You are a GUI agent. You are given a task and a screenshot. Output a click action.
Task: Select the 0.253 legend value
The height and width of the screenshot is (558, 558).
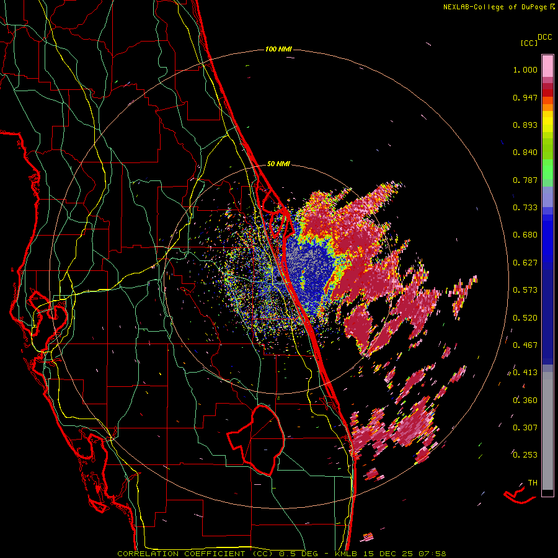point(525,455)
